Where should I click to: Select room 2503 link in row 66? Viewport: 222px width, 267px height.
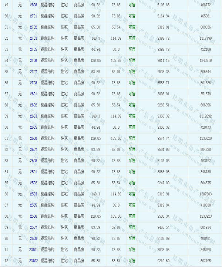(x=33, y=194)
